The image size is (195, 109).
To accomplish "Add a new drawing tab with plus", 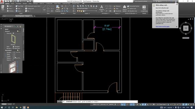I will (34, 16).
